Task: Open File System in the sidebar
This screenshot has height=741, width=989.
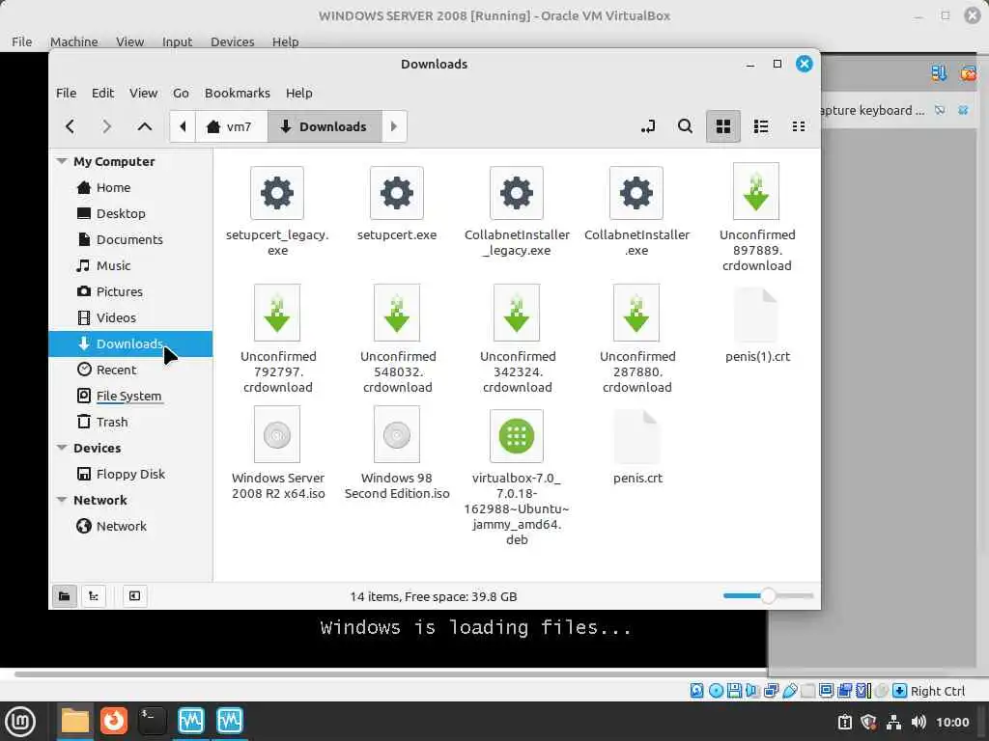Action: [130, 396]
